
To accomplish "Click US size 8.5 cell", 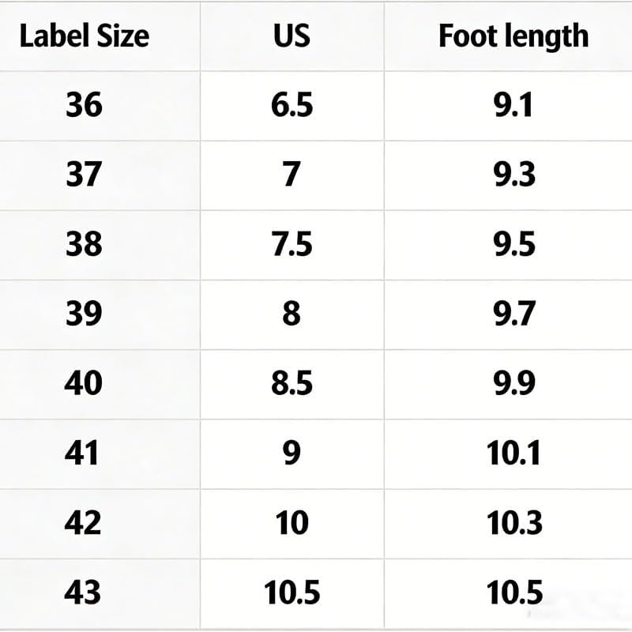I will 292,383.
